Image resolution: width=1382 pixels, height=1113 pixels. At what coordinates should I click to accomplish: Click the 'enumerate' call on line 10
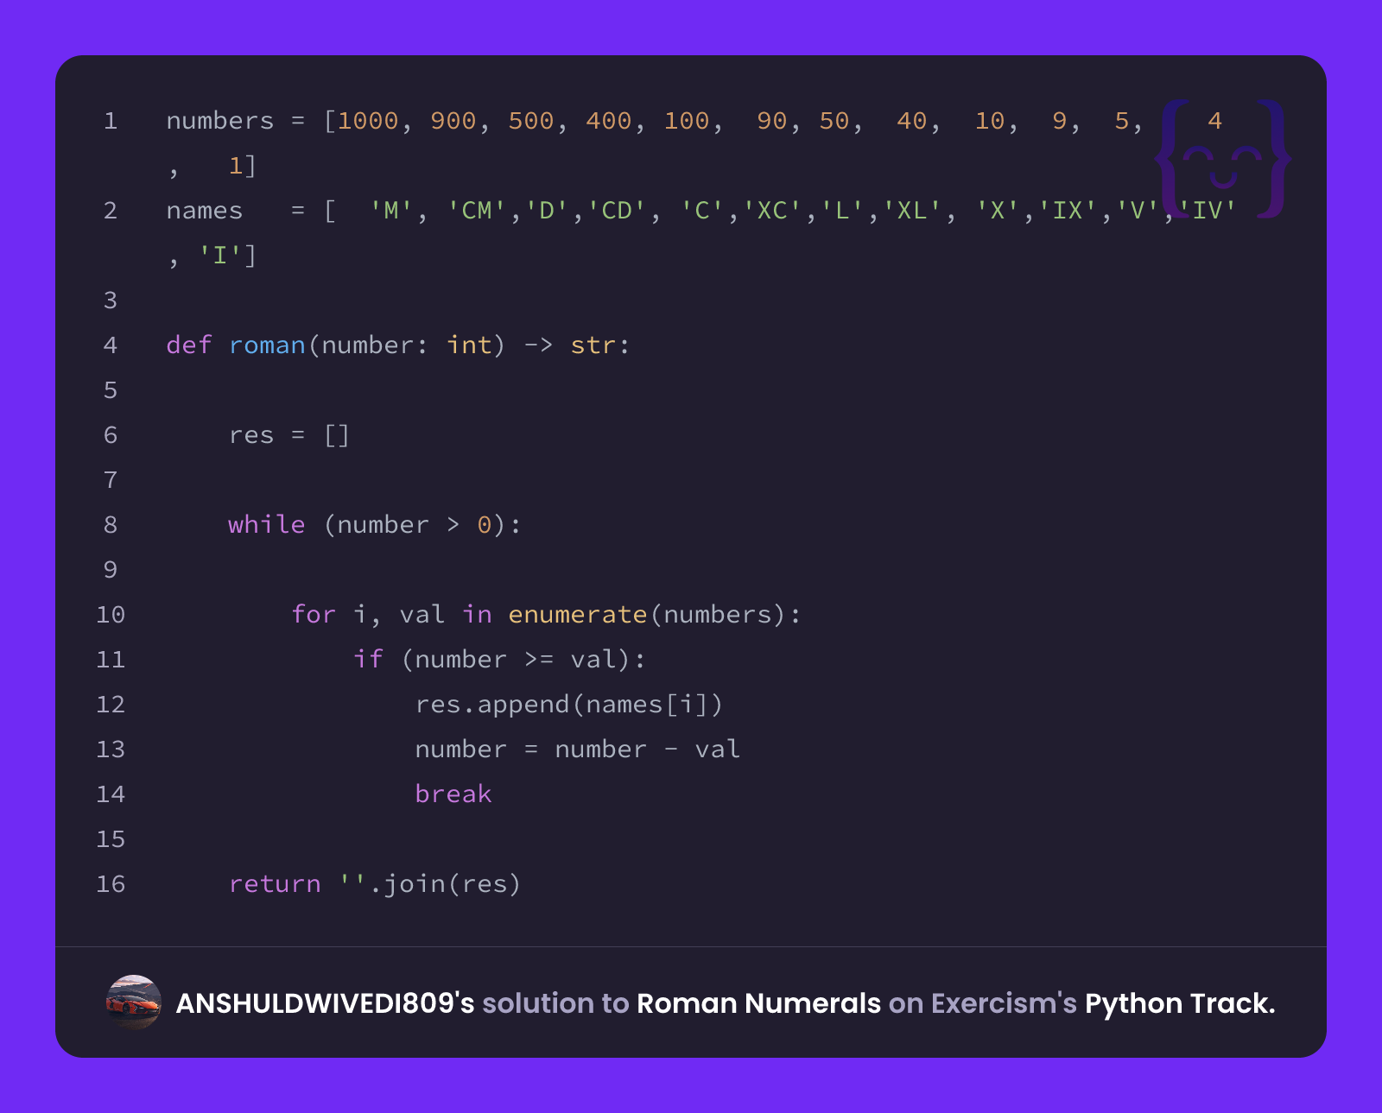[578, 615]
